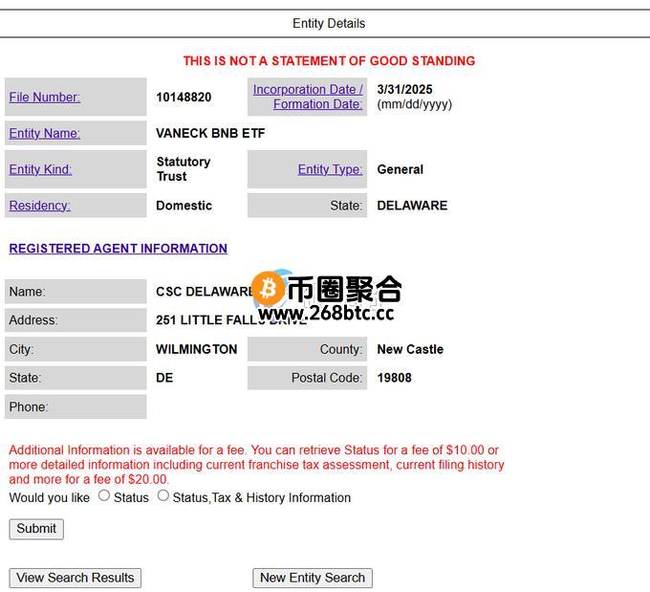Screen dimensions: 650x592
Task: Open Registered Agent Information link
Action: (x=119, y=249)
